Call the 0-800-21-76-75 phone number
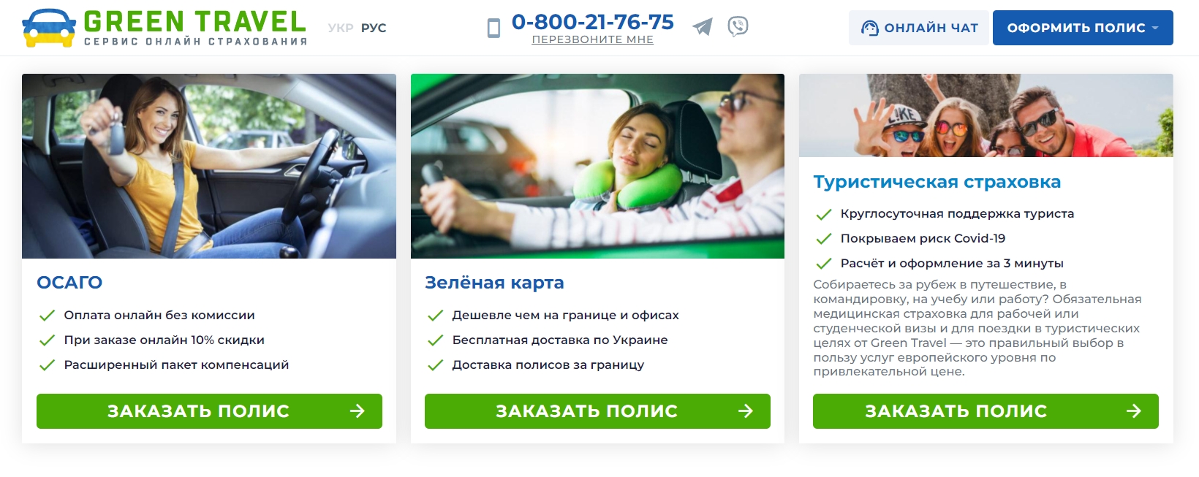Screen dimensions: 1199x477 (x=593, y=22)
